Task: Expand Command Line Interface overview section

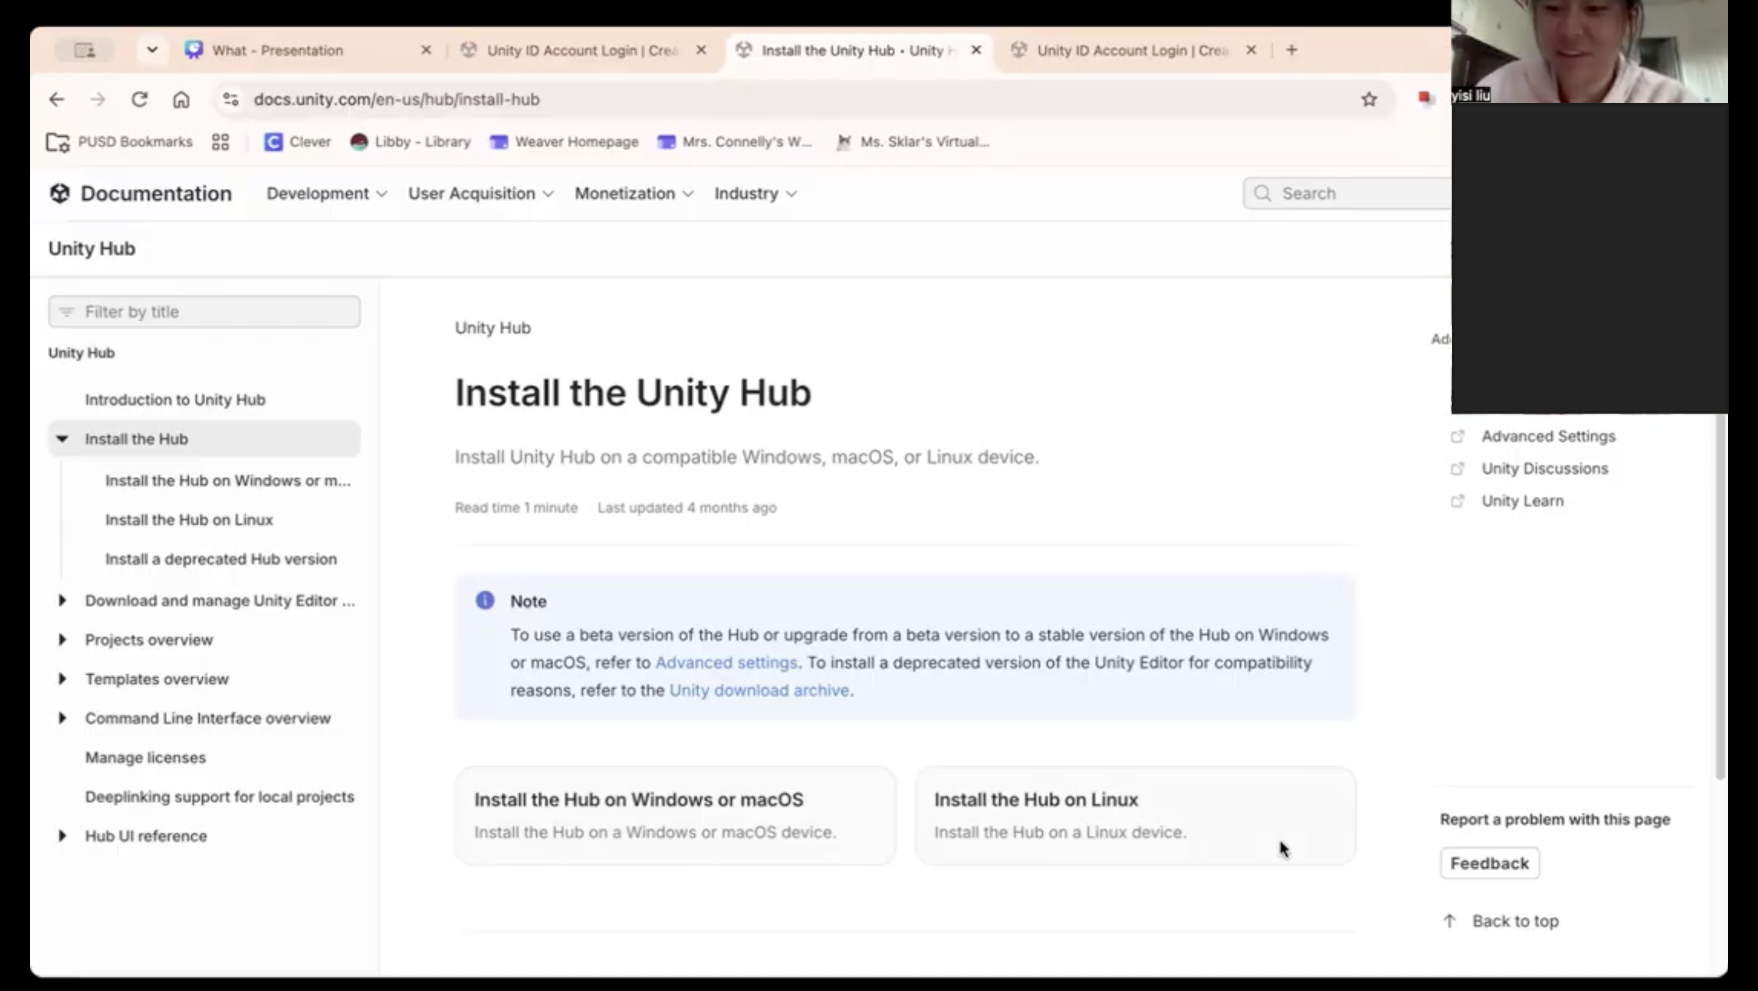Action: point(62,718)
